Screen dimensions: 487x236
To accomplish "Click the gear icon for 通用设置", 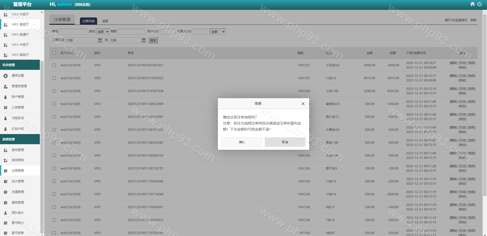I will click(x=6, y=76).
